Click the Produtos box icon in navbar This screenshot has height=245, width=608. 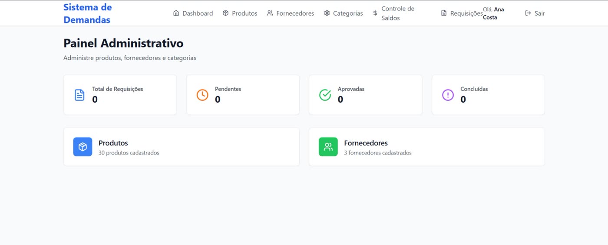(225, 13)
